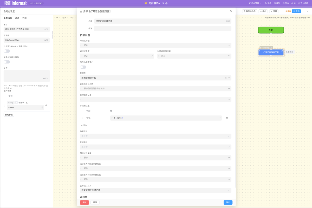Click the help icon next to 功能演示-v1.5
Image resolution: width=312 pixels, height=208 pixels.
[166, 3]
